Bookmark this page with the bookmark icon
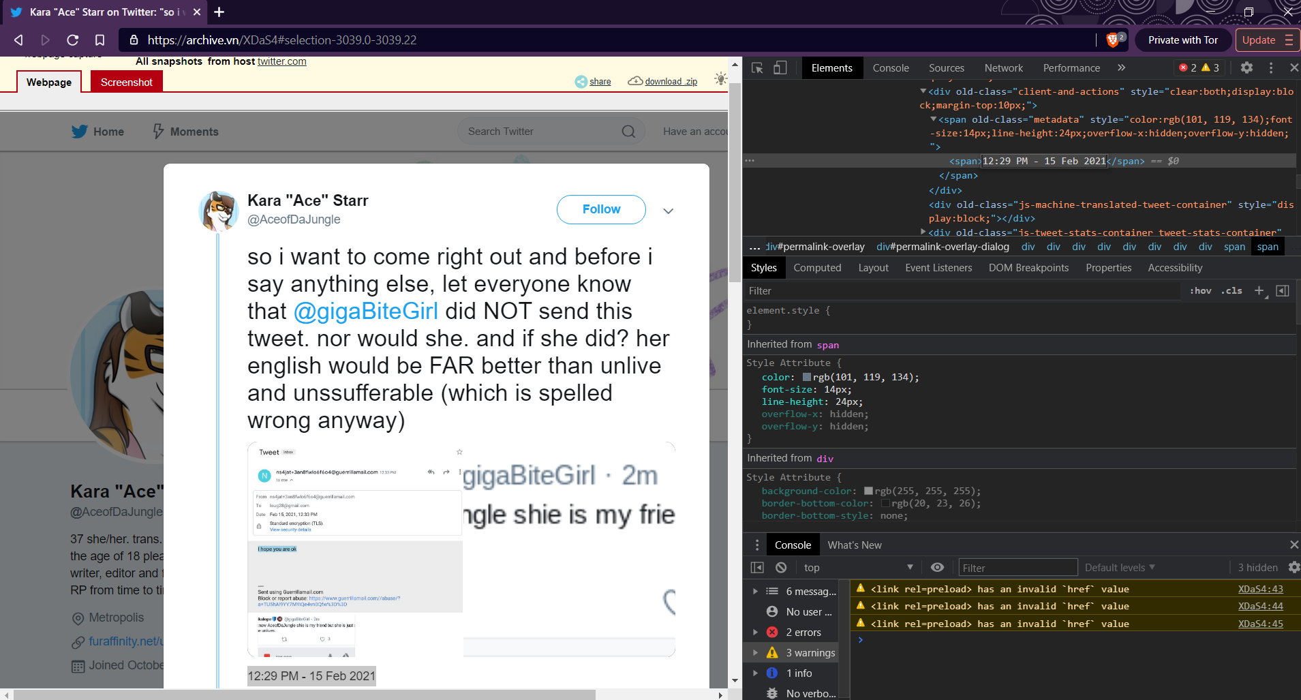1301x700 pixels. coord(100,40)
